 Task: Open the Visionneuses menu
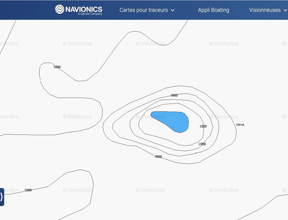pyautogui.click(x=268, y=10)
